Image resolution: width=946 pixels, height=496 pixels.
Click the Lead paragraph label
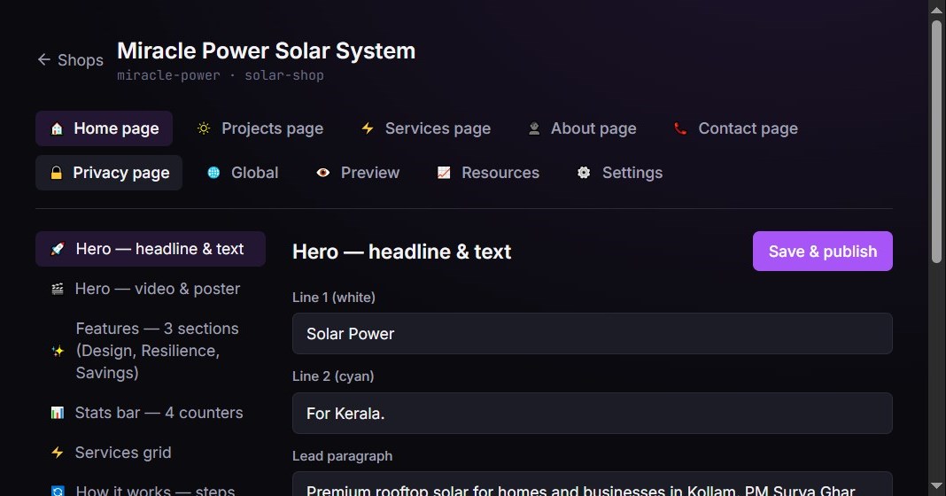coord(342,456)
